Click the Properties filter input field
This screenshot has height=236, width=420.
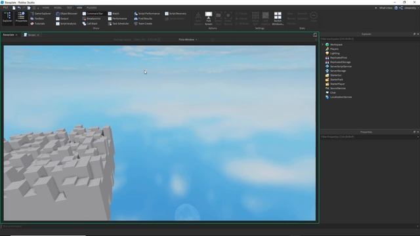(x=368, y=137)
